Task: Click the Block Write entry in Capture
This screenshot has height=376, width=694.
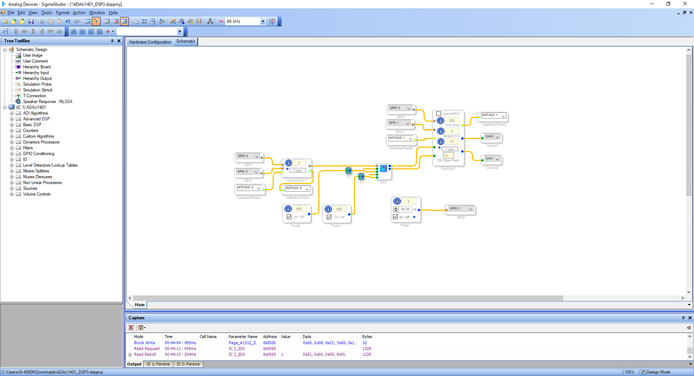Action: (x=145, y=343)
